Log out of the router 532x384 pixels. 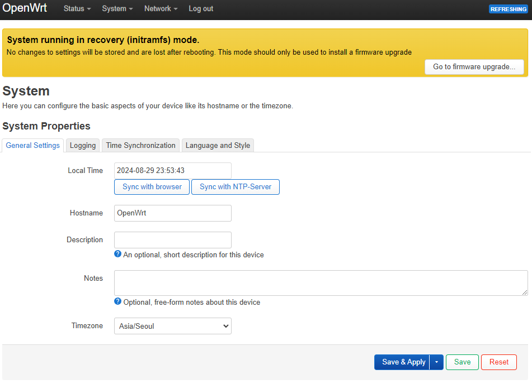[201, 9]
